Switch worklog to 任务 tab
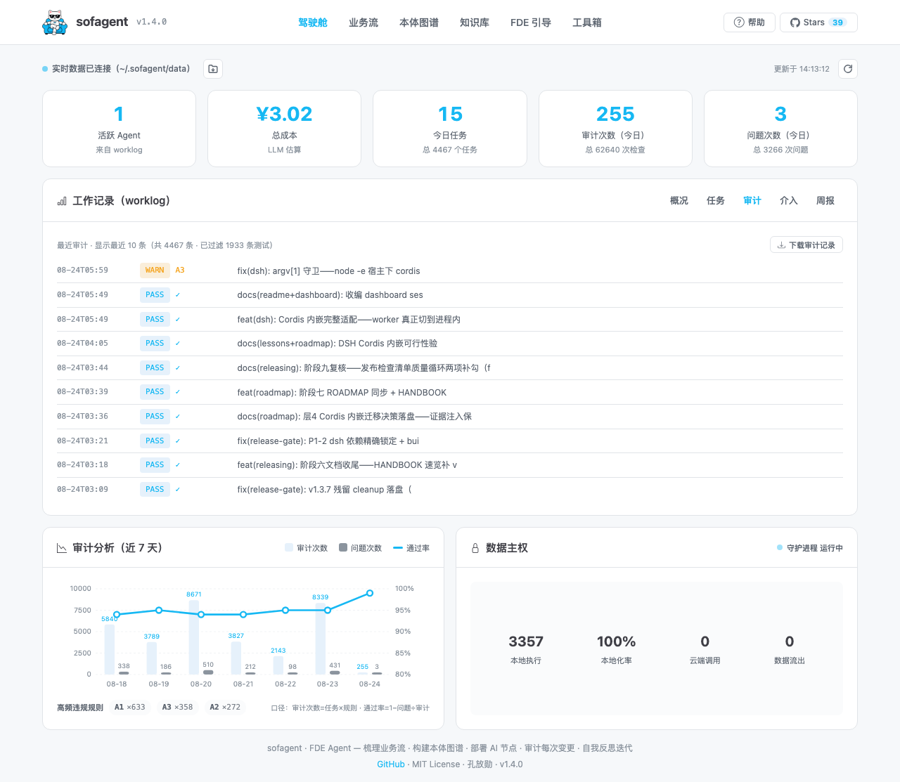 (716, 201)
